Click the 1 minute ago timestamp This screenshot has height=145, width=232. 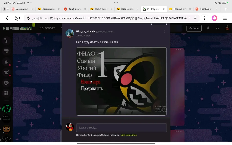point(83,36)
